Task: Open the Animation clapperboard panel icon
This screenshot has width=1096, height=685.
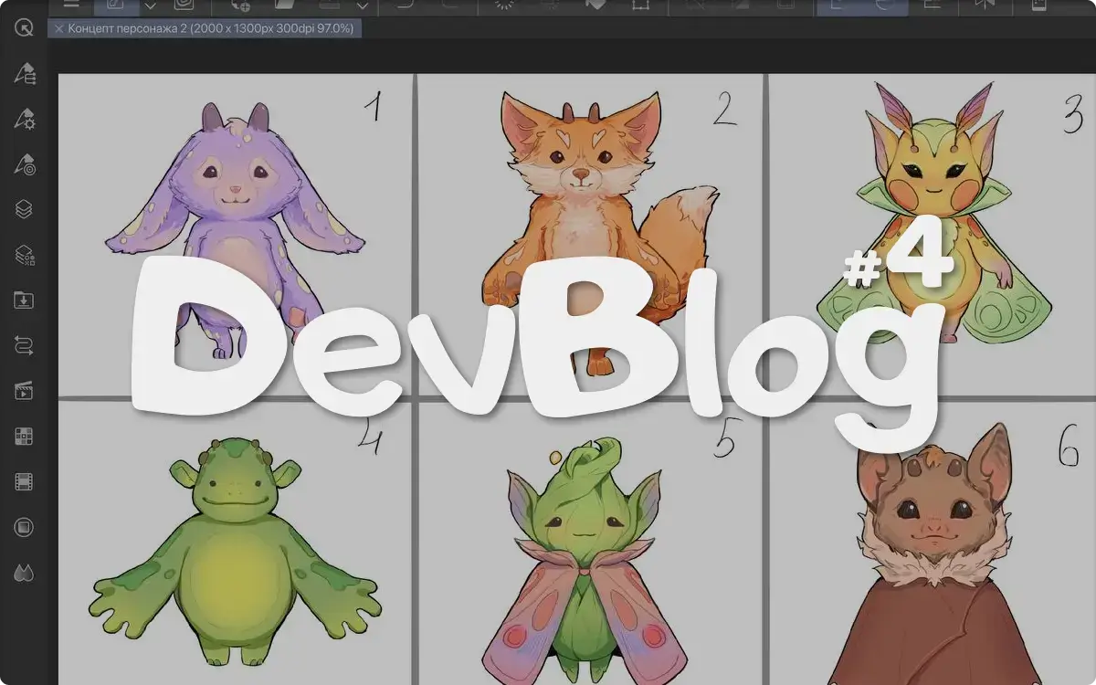Action: coord(25,391)
